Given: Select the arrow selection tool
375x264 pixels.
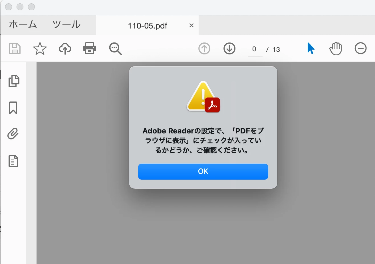Looking at the screenshot, I should pyautogui.click(x=311, y=48).
